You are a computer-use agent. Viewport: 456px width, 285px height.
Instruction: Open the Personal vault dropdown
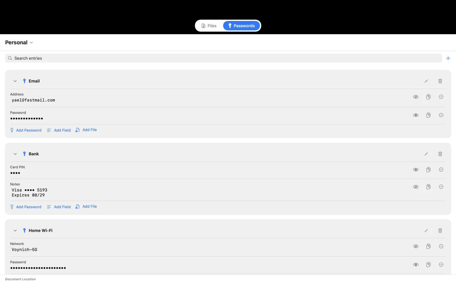point(19,43)
